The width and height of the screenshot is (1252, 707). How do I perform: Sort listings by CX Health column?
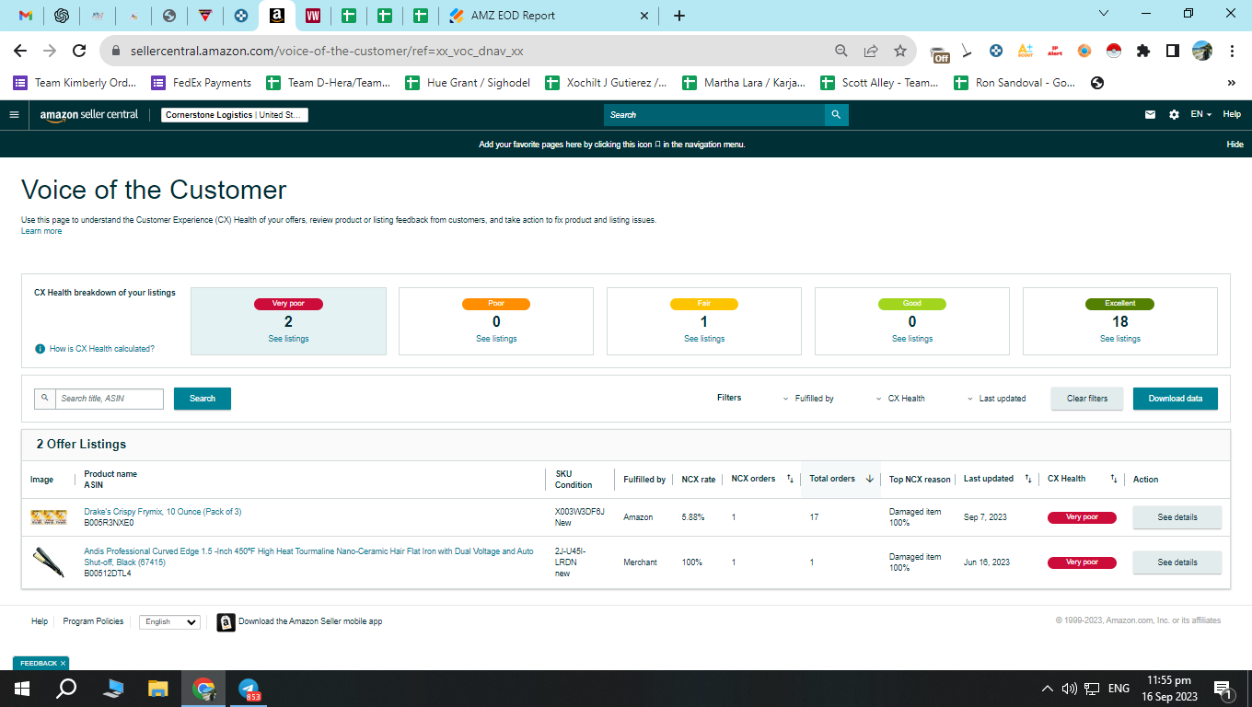[x=1114, y=479]
